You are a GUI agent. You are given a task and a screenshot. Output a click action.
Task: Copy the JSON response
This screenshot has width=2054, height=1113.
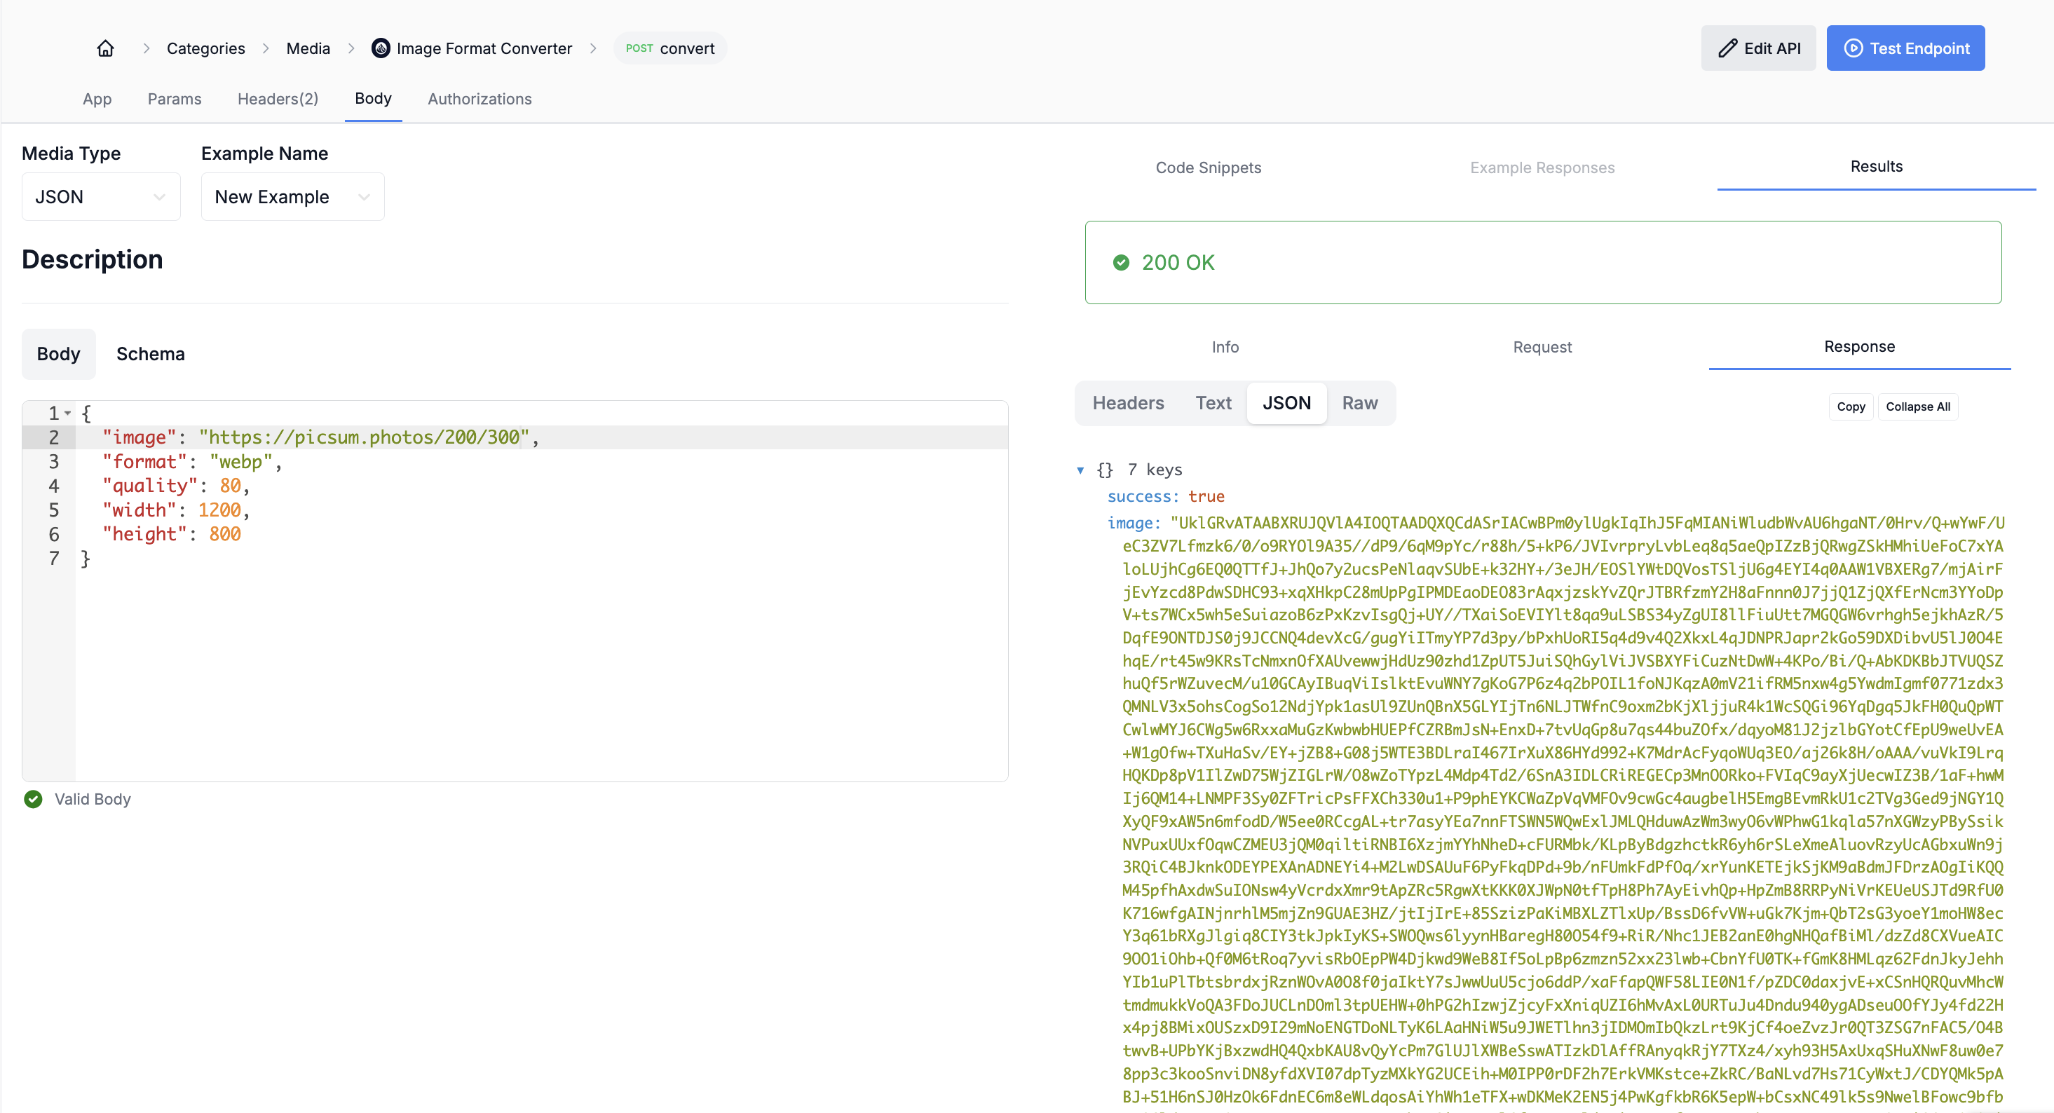click(x=1850, y=407)
